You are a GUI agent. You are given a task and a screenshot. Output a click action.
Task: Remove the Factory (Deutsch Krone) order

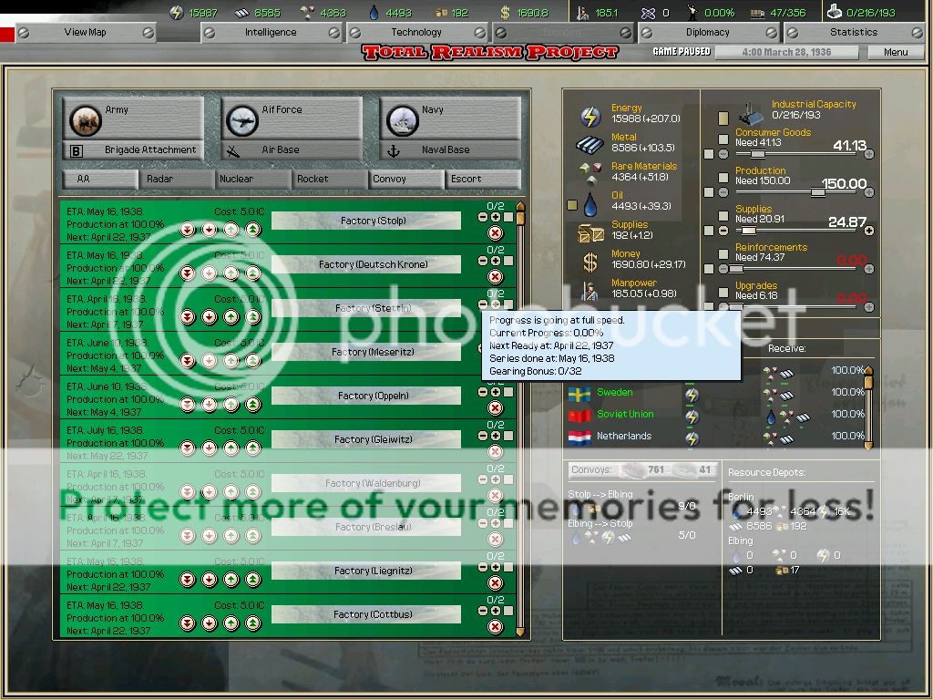point(496,276)
